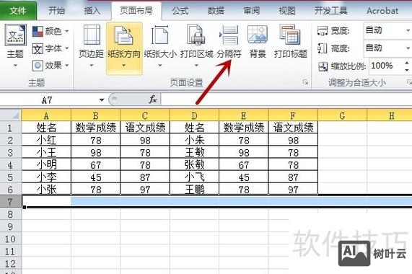412x274 pixels.
Task: Select row 1 header
Action: pyautogui.click(x=11, y=128)
